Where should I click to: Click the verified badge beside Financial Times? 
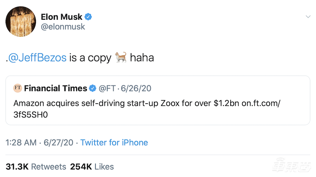[x=93, y=88]
